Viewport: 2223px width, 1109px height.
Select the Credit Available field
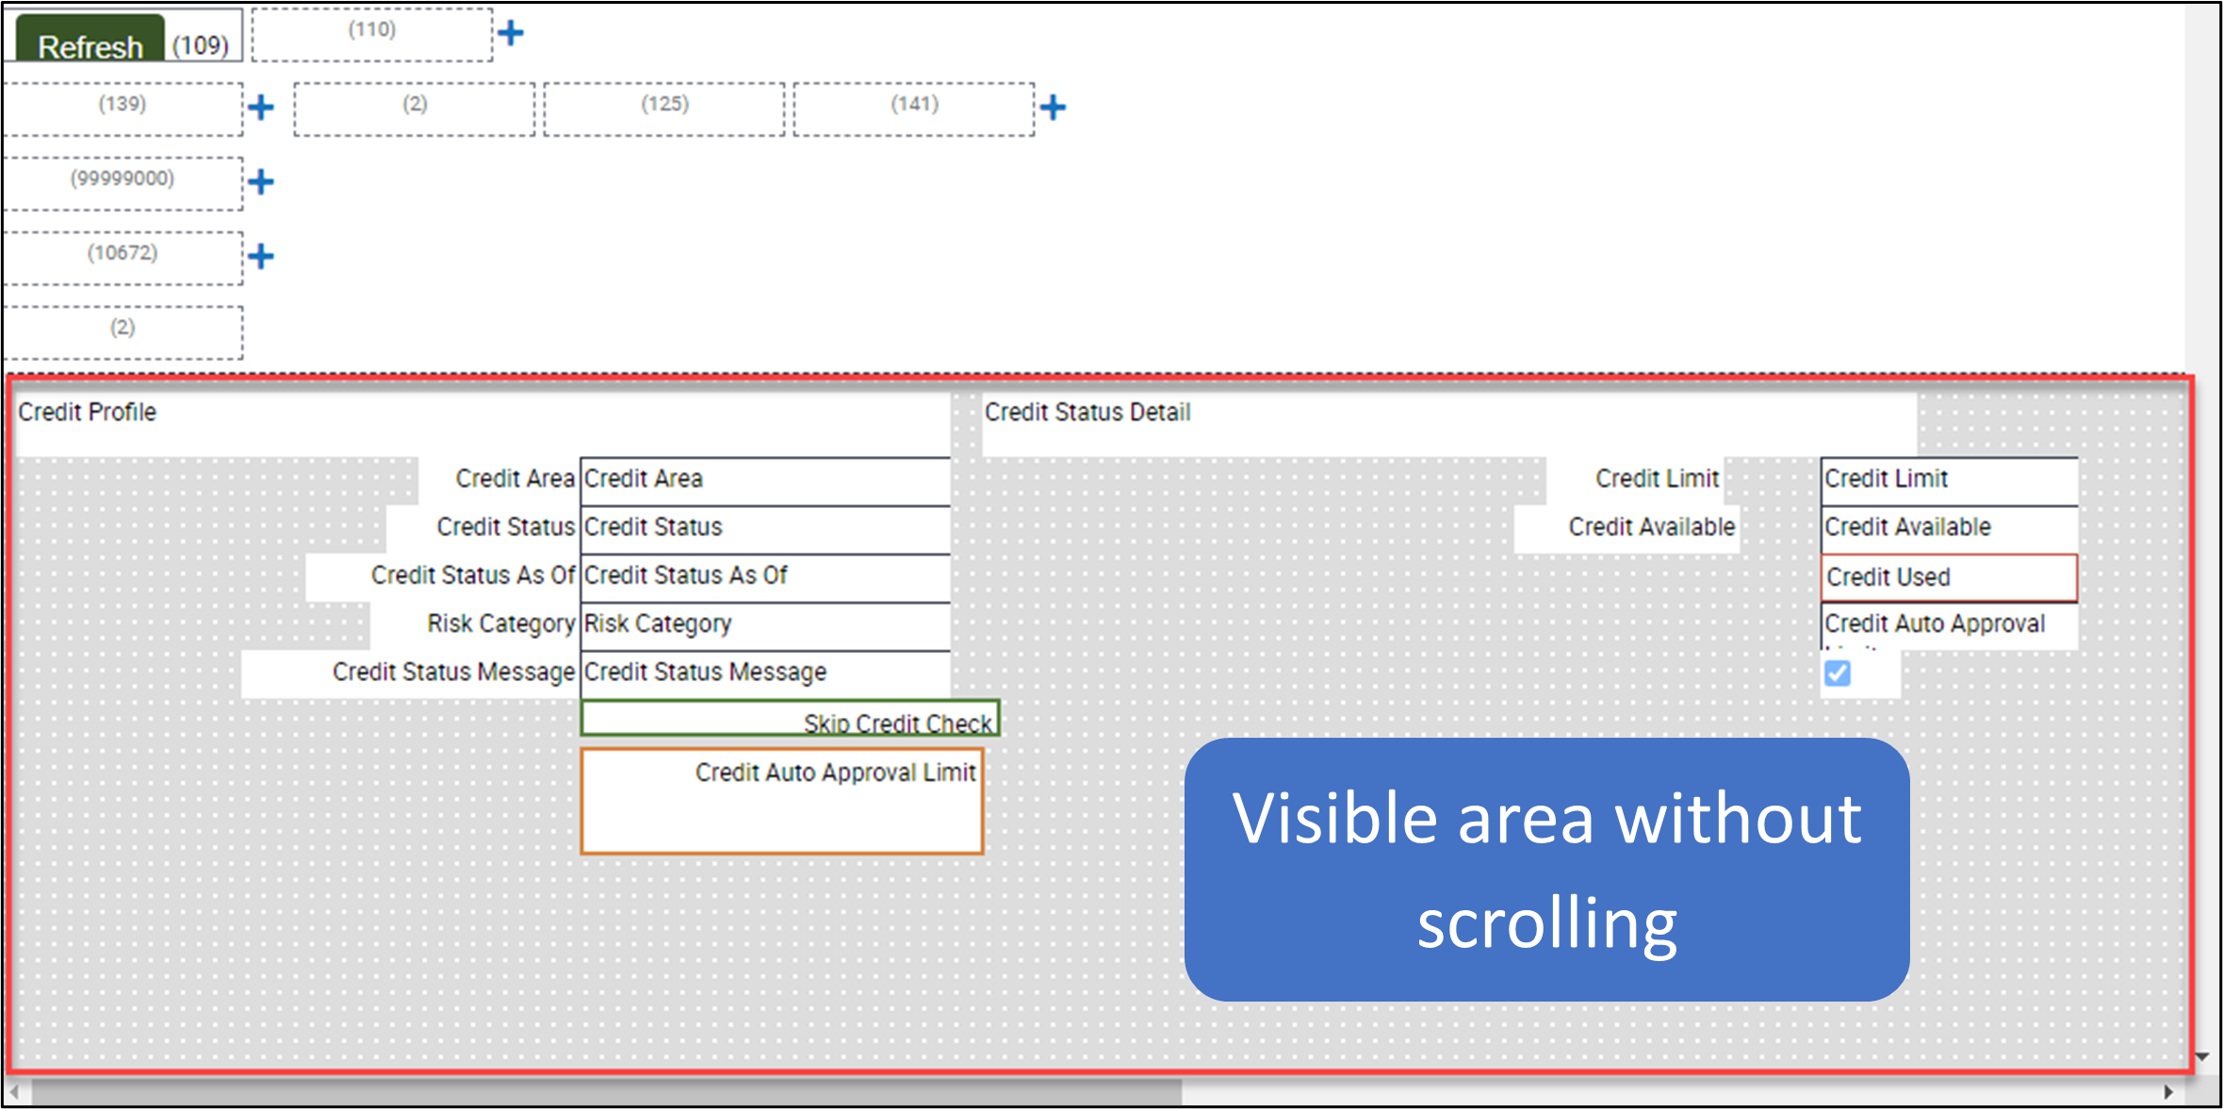coord(1947,528)
